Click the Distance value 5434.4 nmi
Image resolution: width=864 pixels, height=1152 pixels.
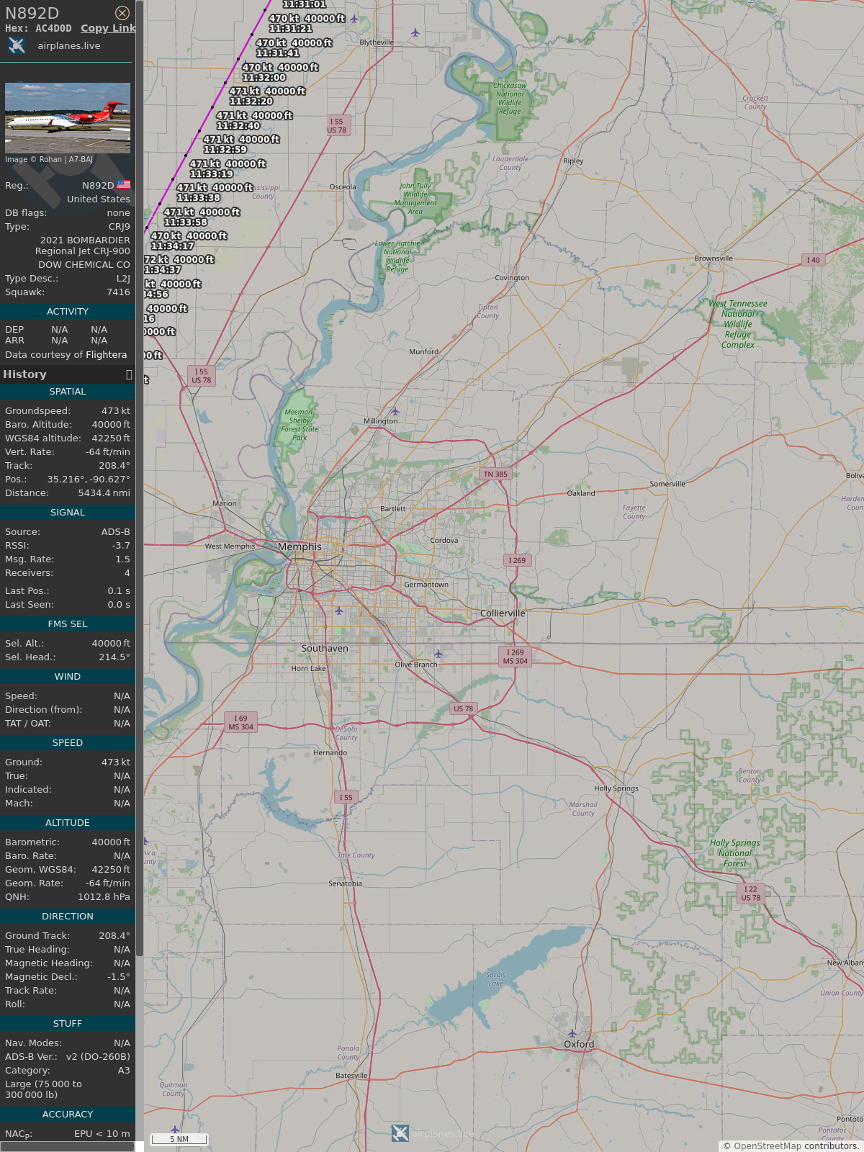click(x=104, y=492)
